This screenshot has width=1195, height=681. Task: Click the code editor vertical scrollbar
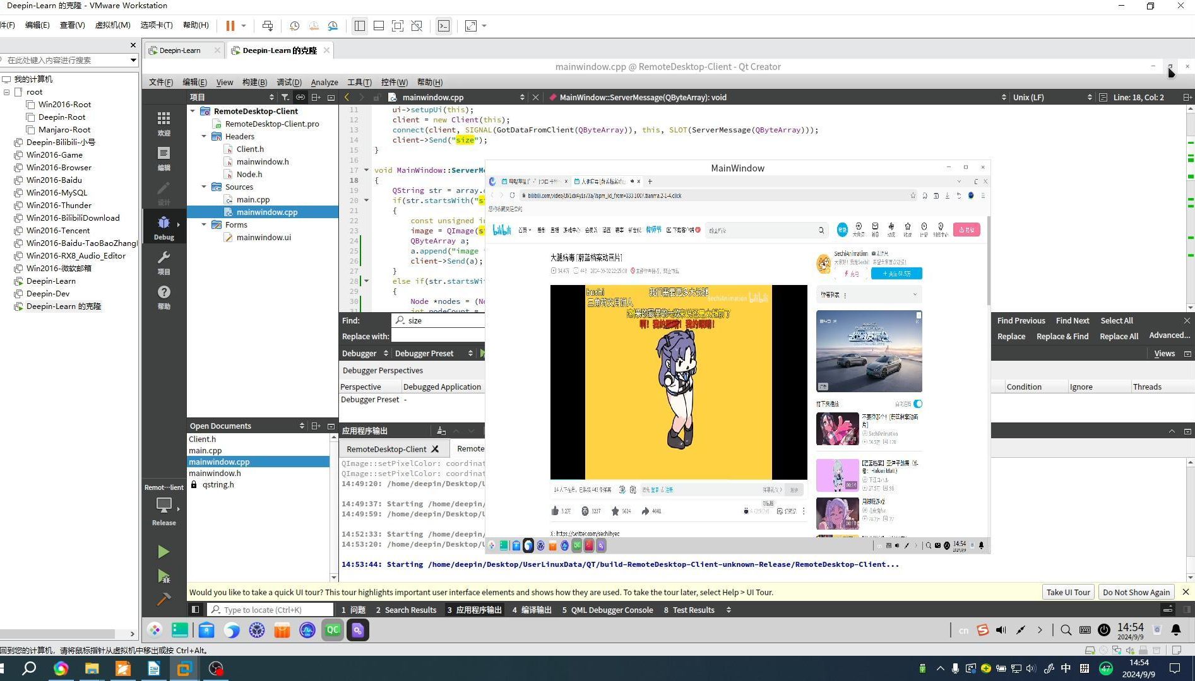point(1190,208)
